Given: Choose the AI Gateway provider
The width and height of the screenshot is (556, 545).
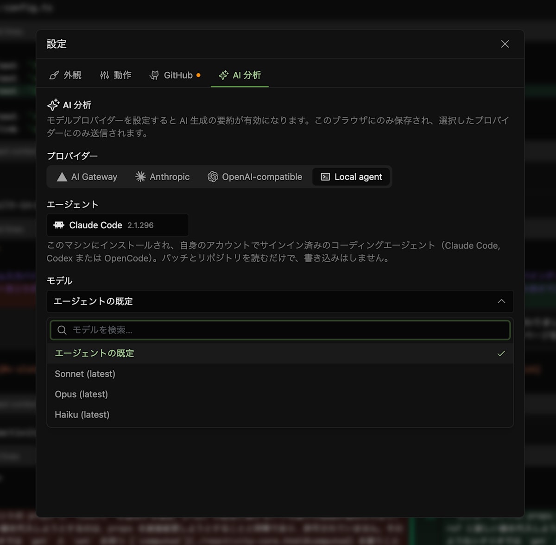Looking at the screenshot, I should click(87, 177).
